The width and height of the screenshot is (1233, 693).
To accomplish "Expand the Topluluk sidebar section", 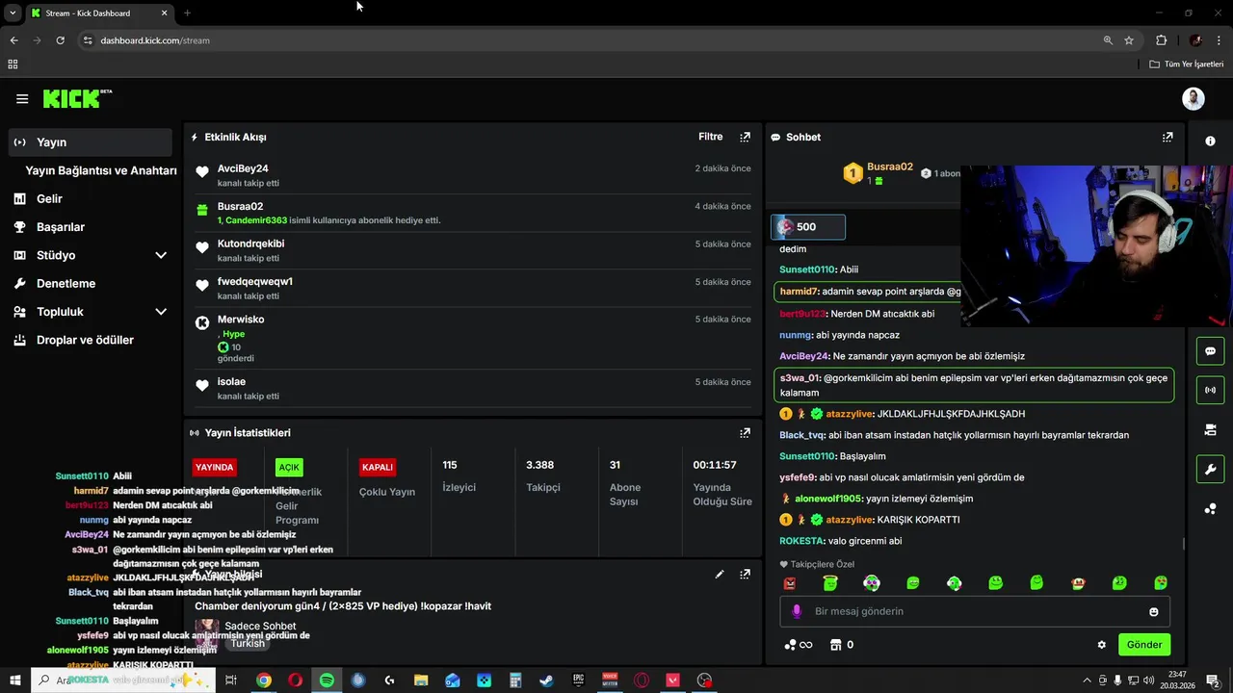I will (160, 312).
